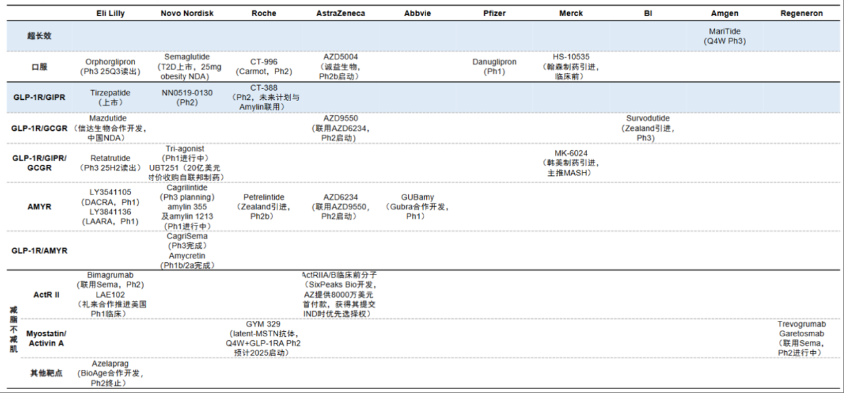844x393 pixels.
Task: Select the ActR II row label
Action: 46,294
